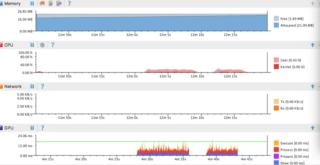Click the Draw GPU legend swatch
The width and height of the screenshot is (320, 165).
pos(276,163)
